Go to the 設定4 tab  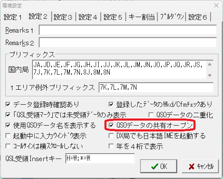tap(88, 17)
